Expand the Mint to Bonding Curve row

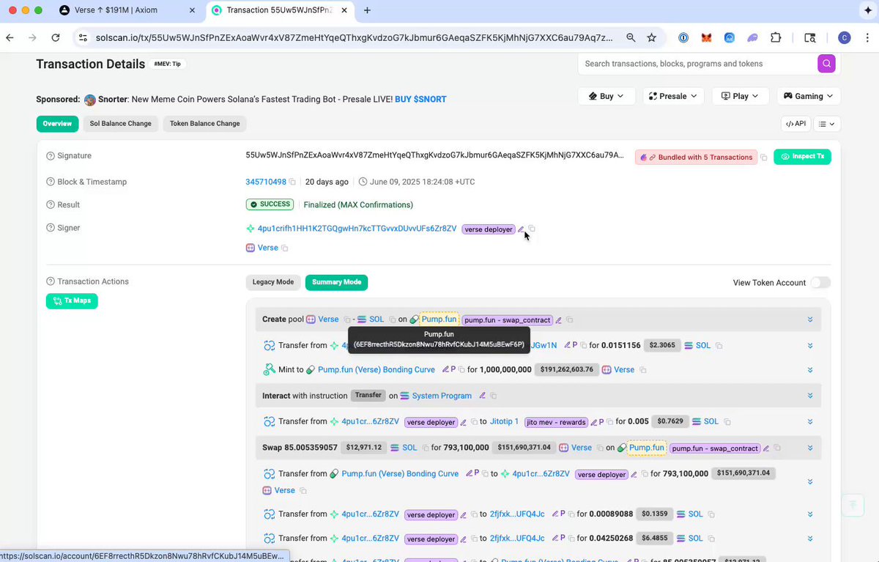click(810, 370)
